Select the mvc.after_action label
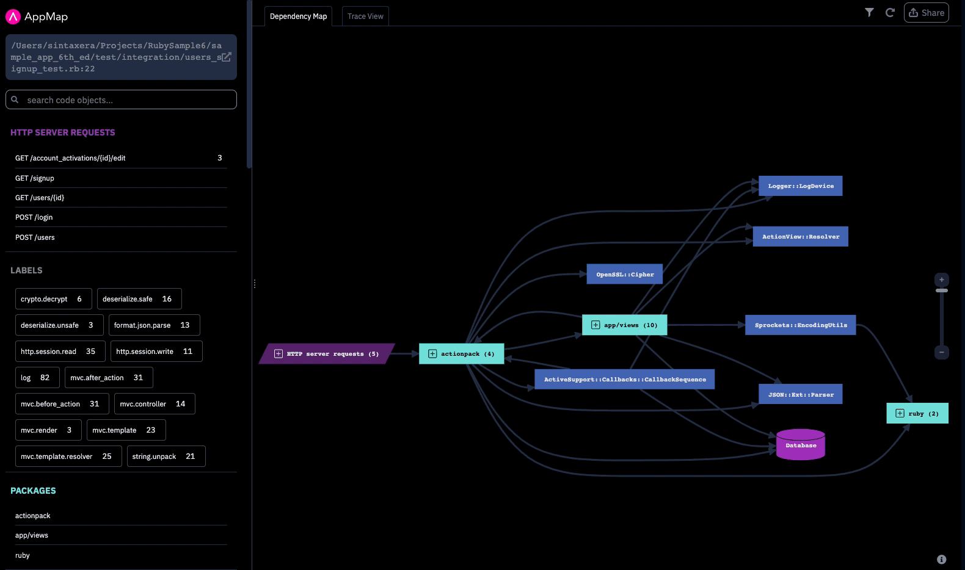 click(109, 378)
